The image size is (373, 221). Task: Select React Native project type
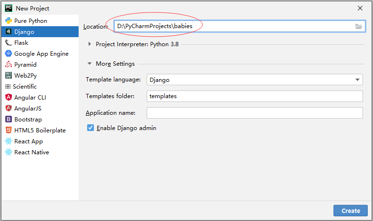[x=31, y=152]
